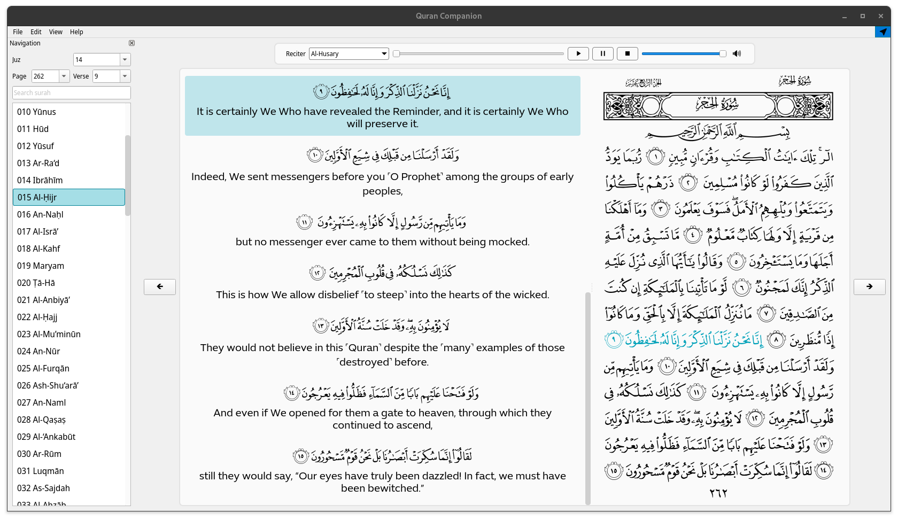
Task: Click translation 'still they would say'
Action: click(x=383, y=482)
